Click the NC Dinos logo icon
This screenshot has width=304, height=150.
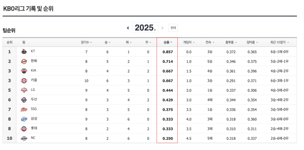click(x=24, y=138)
